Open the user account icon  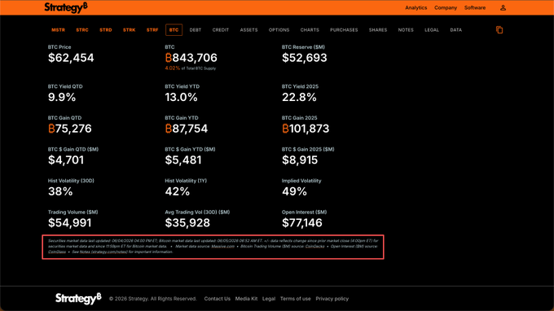click(503, 8)
